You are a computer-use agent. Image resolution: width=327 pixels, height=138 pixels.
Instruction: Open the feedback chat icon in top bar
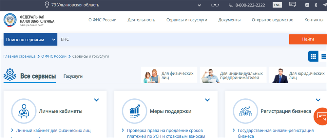[x=293, y=4]
